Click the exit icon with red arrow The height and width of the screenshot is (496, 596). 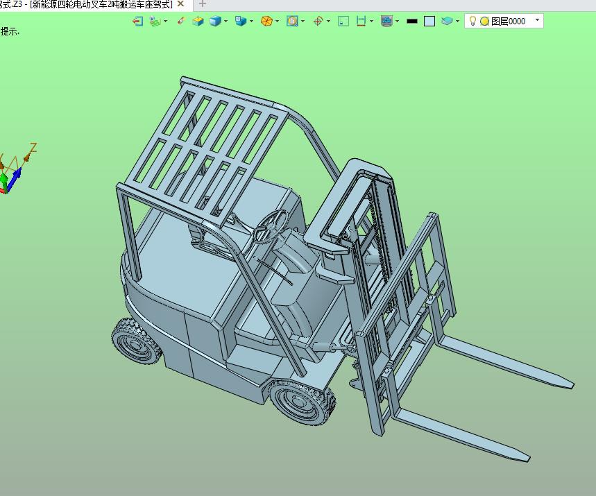[x=137, y=21]
